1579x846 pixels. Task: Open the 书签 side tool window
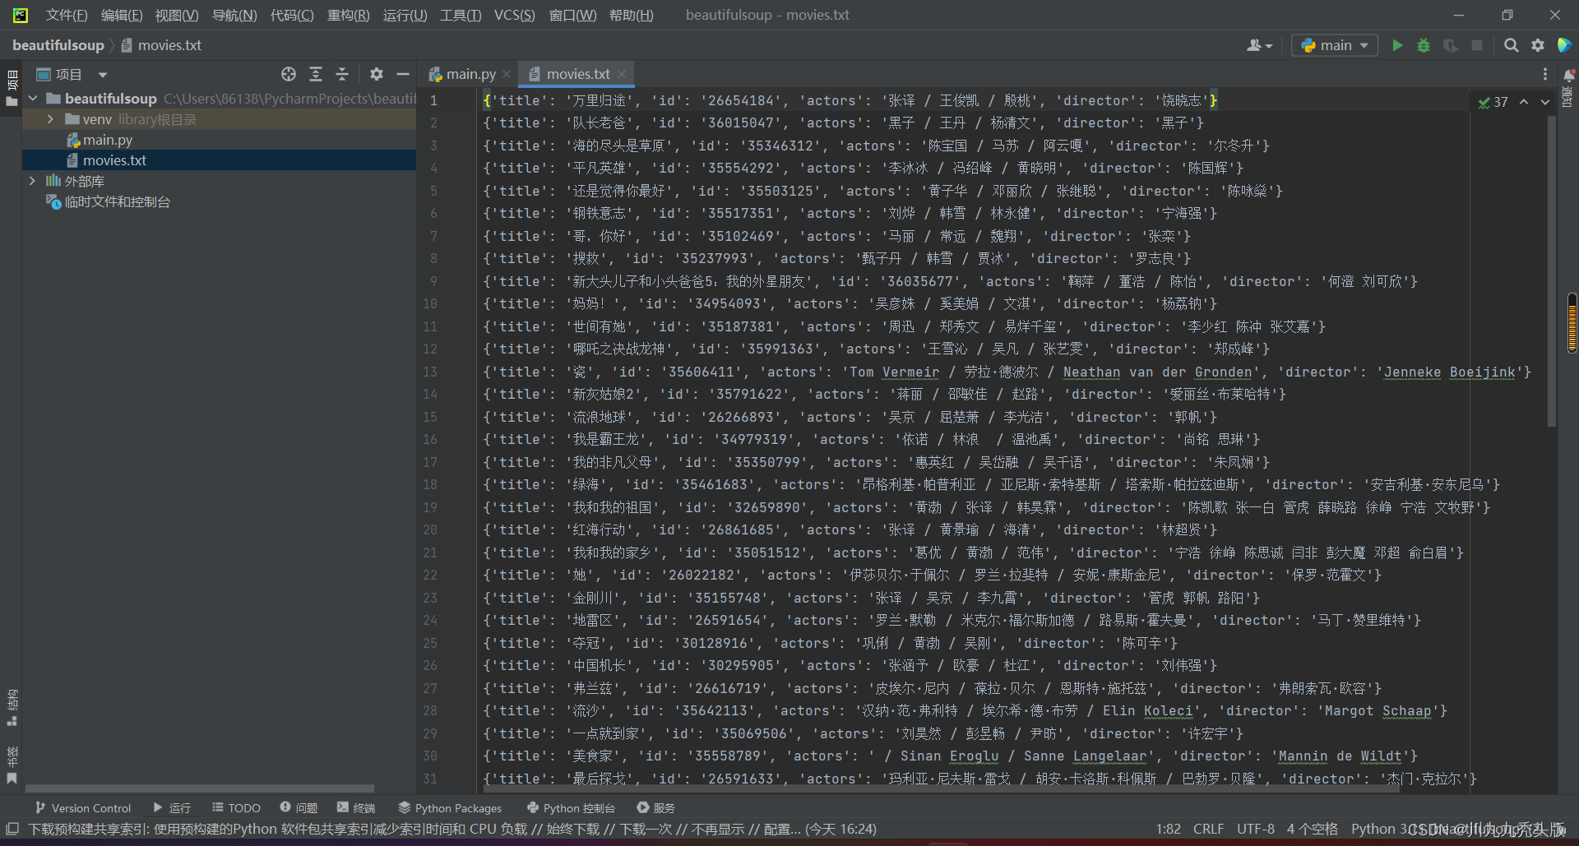pos(12,765)
